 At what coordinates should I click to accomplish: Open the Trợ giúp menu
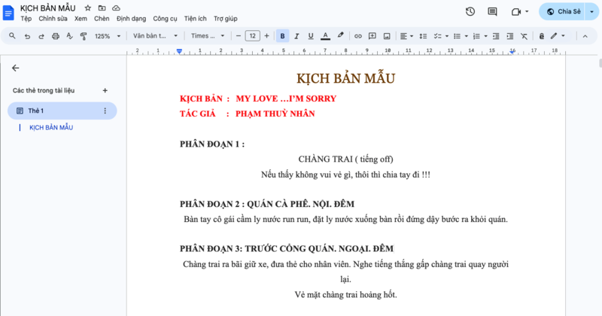[x=225, y=18]
